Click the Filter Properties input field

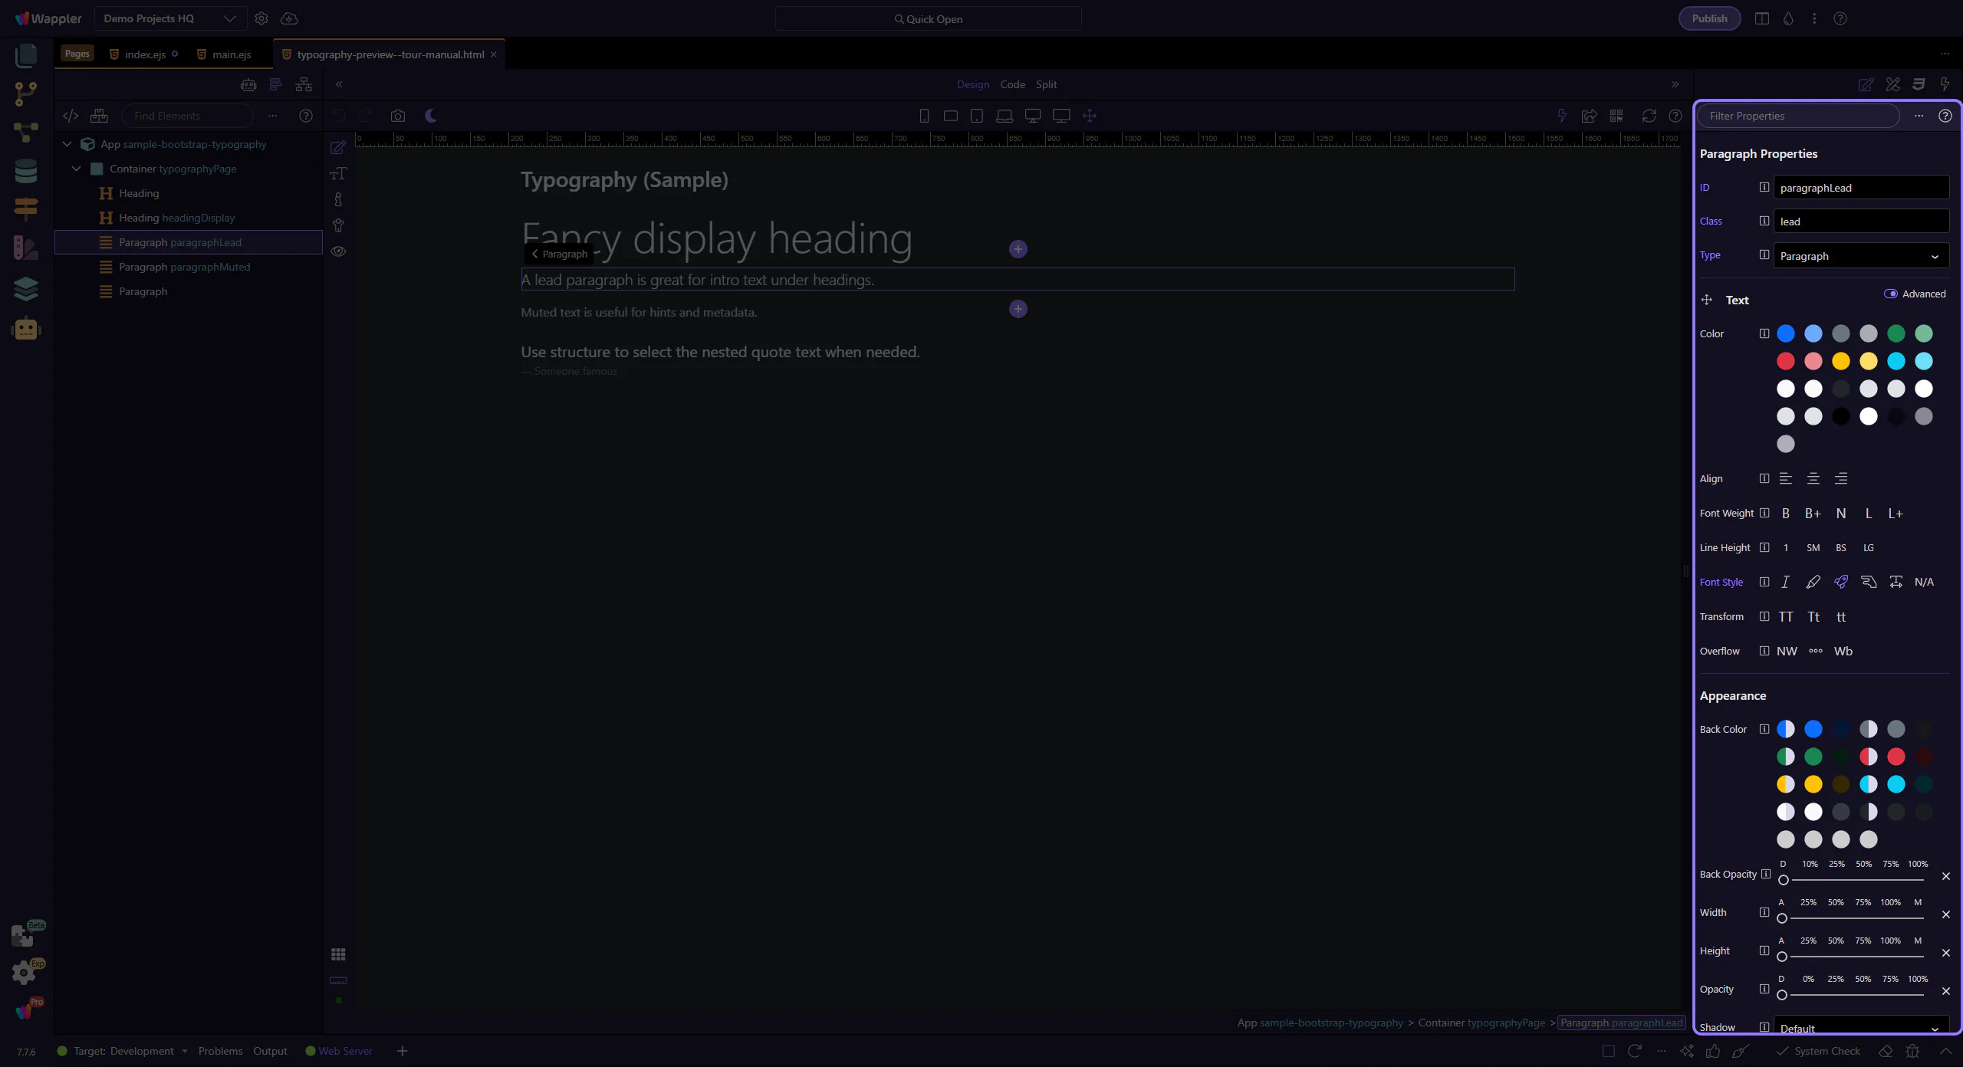tap(1798, 116)
